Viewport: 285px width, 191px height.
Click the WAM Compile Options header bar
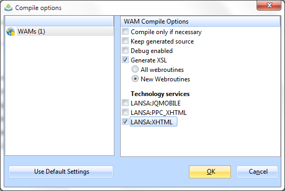200,22
